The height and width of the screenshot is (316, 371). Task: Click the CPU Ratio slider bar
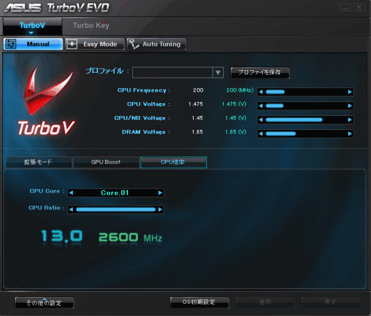pyautogui.click(x=115, y=209)
